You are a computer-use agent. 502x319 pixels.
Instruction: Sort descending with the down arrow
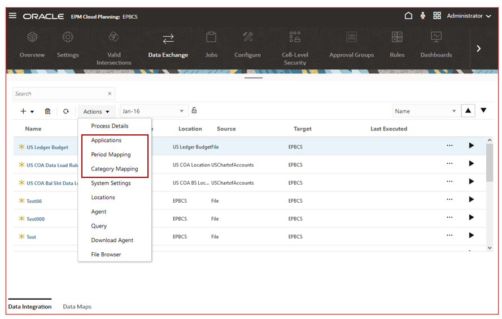(x=483, y=111)
